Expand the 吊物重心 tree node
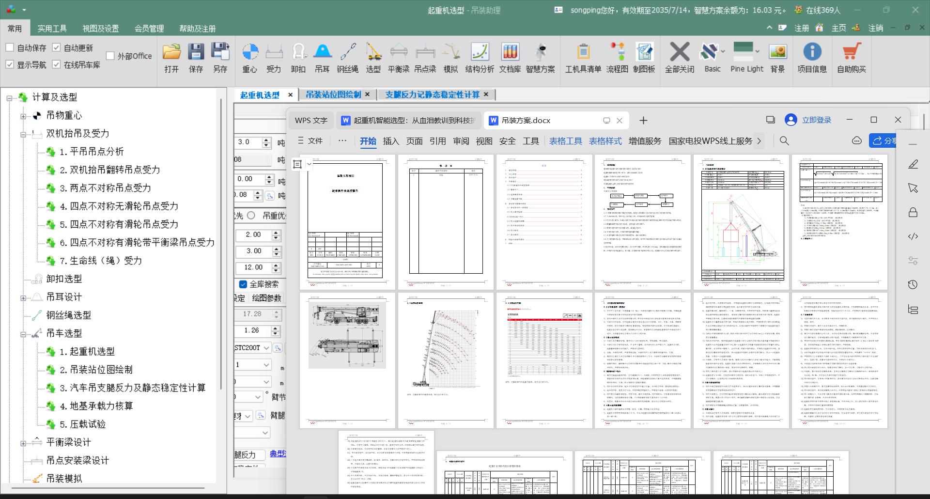 pos(23,116)
